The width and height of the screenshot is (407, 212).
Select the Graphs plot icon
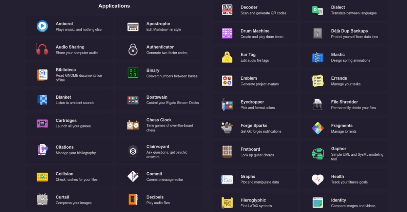(227, 179)
